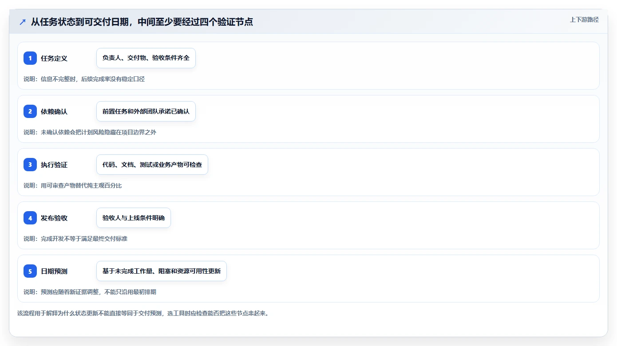
Task: Click the 上下游路径 label
Action: tap(584, 20)
